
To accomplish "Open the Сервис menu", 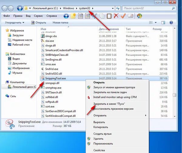I will coord(39,16).
